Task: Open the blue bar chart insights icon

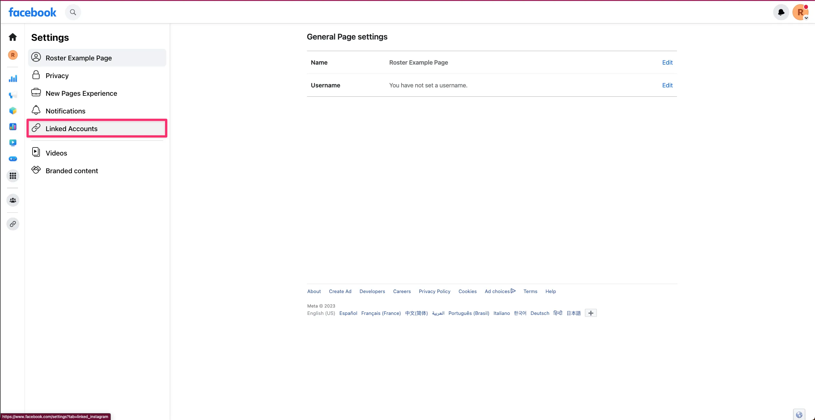Action: point(13,78)
